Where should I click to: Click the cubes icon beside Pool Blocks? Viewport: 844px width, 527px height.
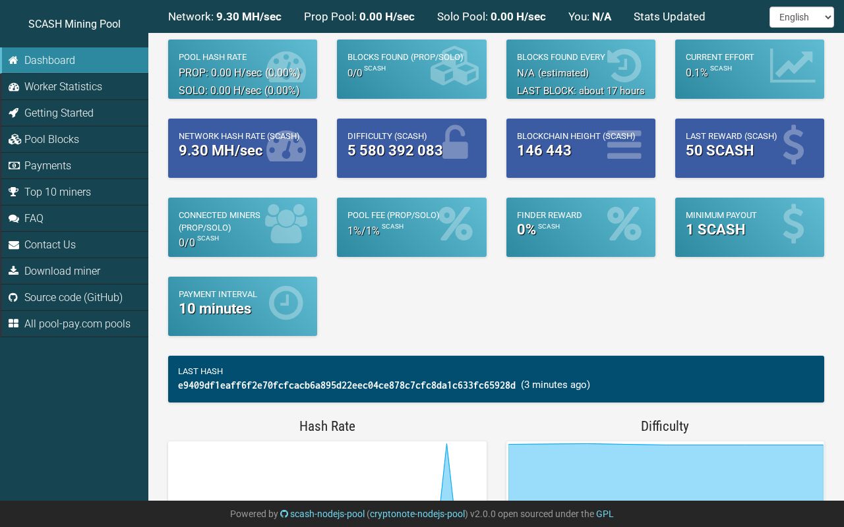13,139
